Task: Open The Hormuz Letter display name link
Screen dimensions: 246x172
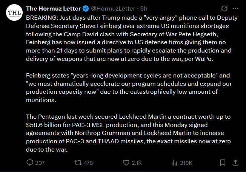Action: pyautogui.click(x=53, y=8)
